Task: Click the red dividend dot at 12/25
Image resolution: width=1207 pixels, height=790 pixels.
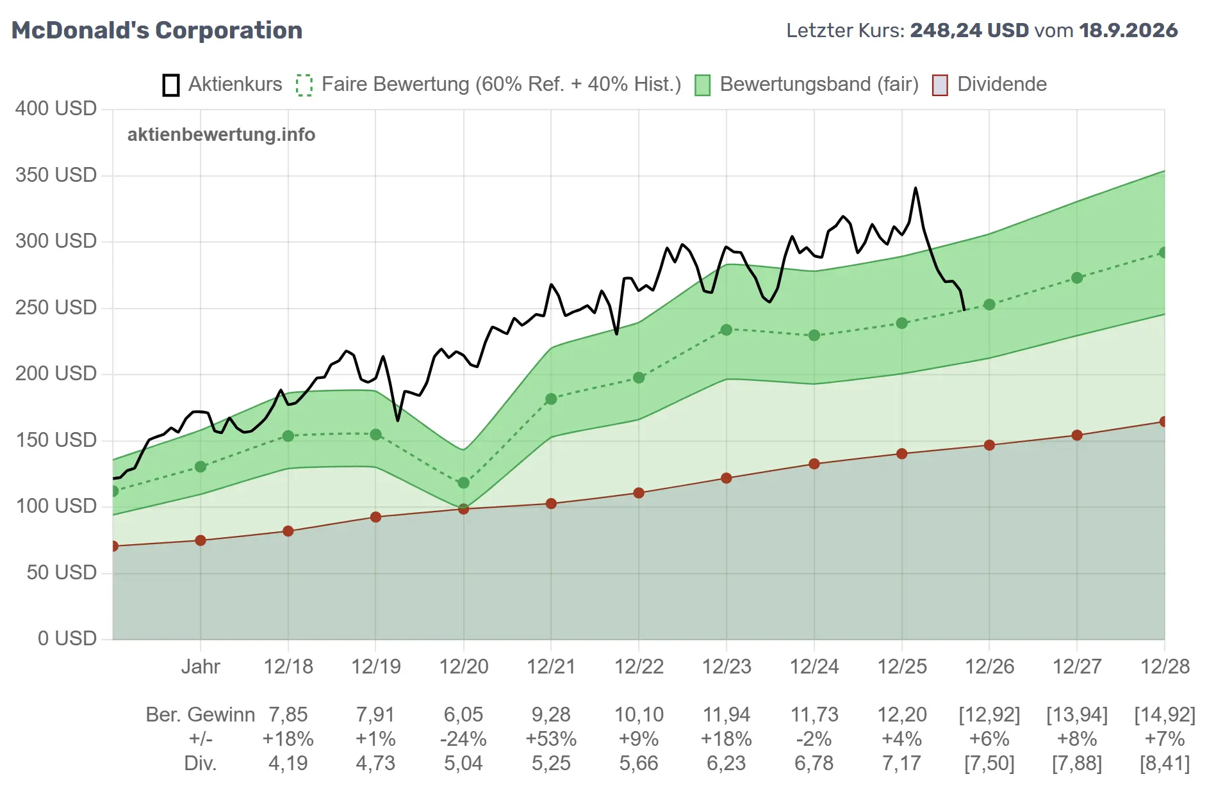Action: pyautogui.click(x=902, y=454)
